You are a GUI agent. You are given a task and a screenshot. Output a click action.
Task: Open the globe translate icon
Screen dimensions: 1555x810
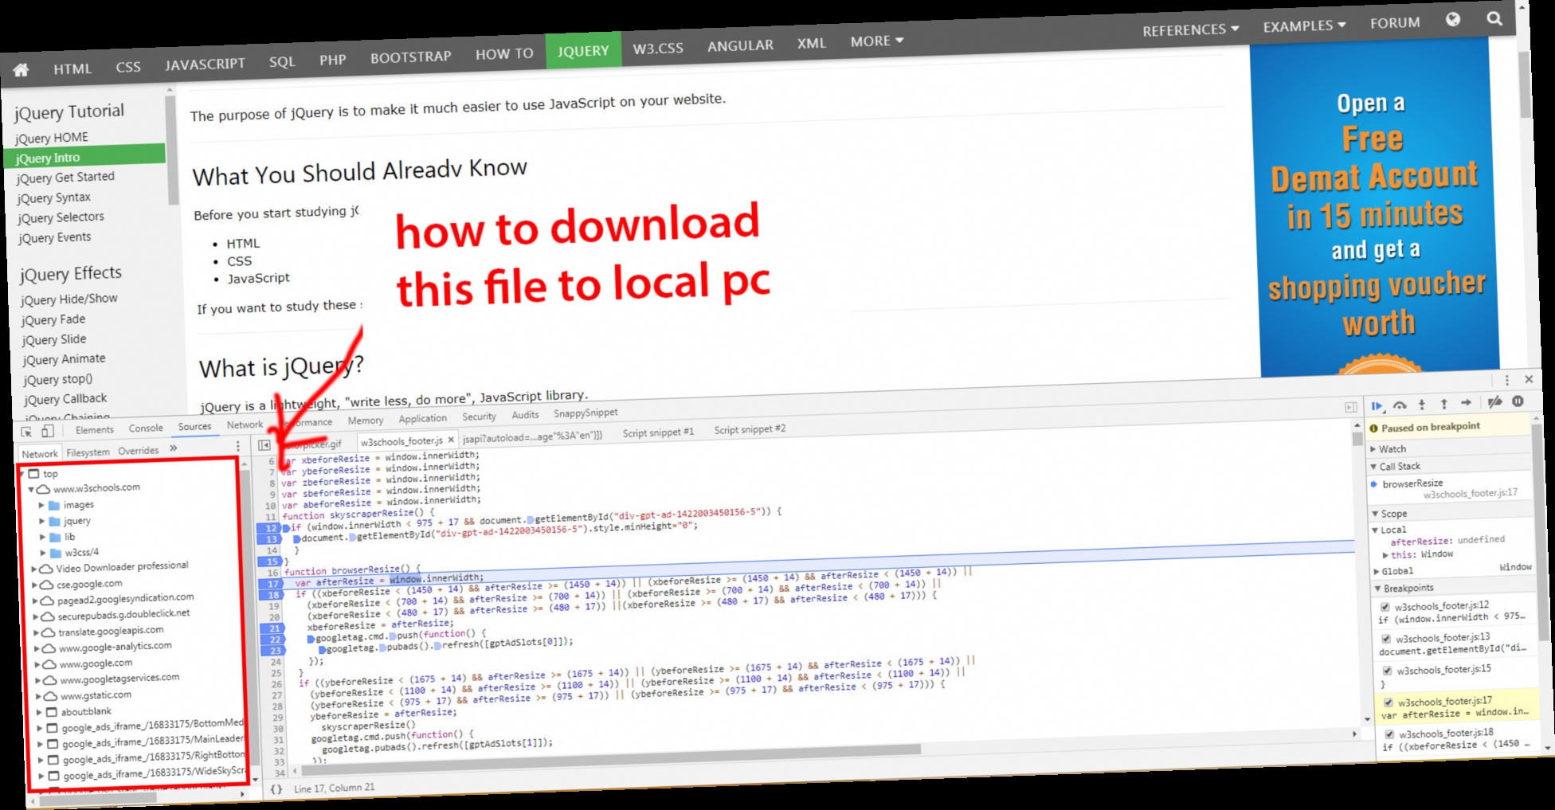[1453, 20]
